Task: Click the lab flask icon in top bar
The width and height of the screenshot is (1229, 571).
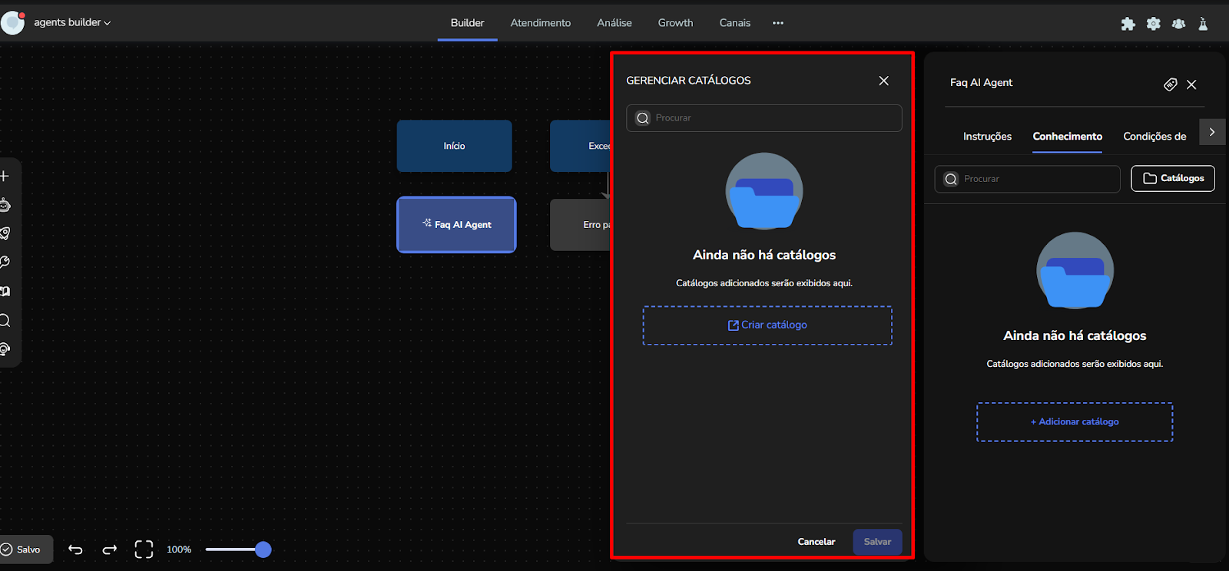Action: click(x=1203, y=24)
